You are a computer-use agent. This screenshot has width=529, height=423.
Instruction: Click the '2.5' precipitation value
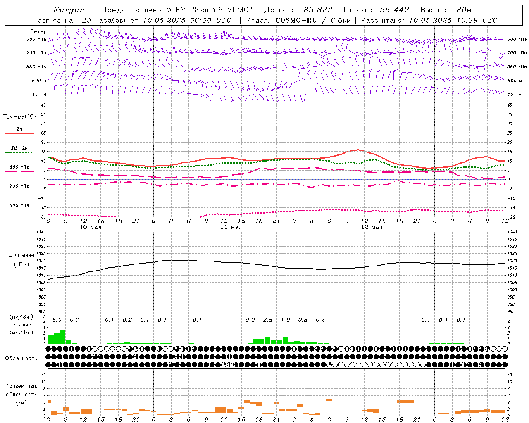coord(268,320)
